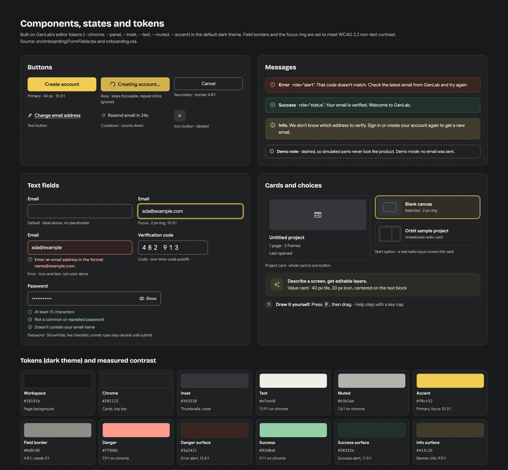Click the focused Email field with ada@example.com
The height and width of the screenshot is (470, 508).
(190, 211)
